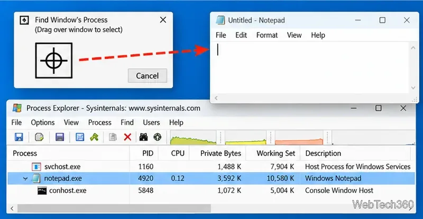Click the Find Window's Process dialog title icon
This screenshot has height=219, width=423.
(x=24, y=20)
